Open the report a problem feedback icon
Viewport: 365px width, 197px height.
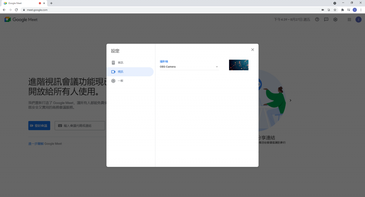click(x=326, y=20)
